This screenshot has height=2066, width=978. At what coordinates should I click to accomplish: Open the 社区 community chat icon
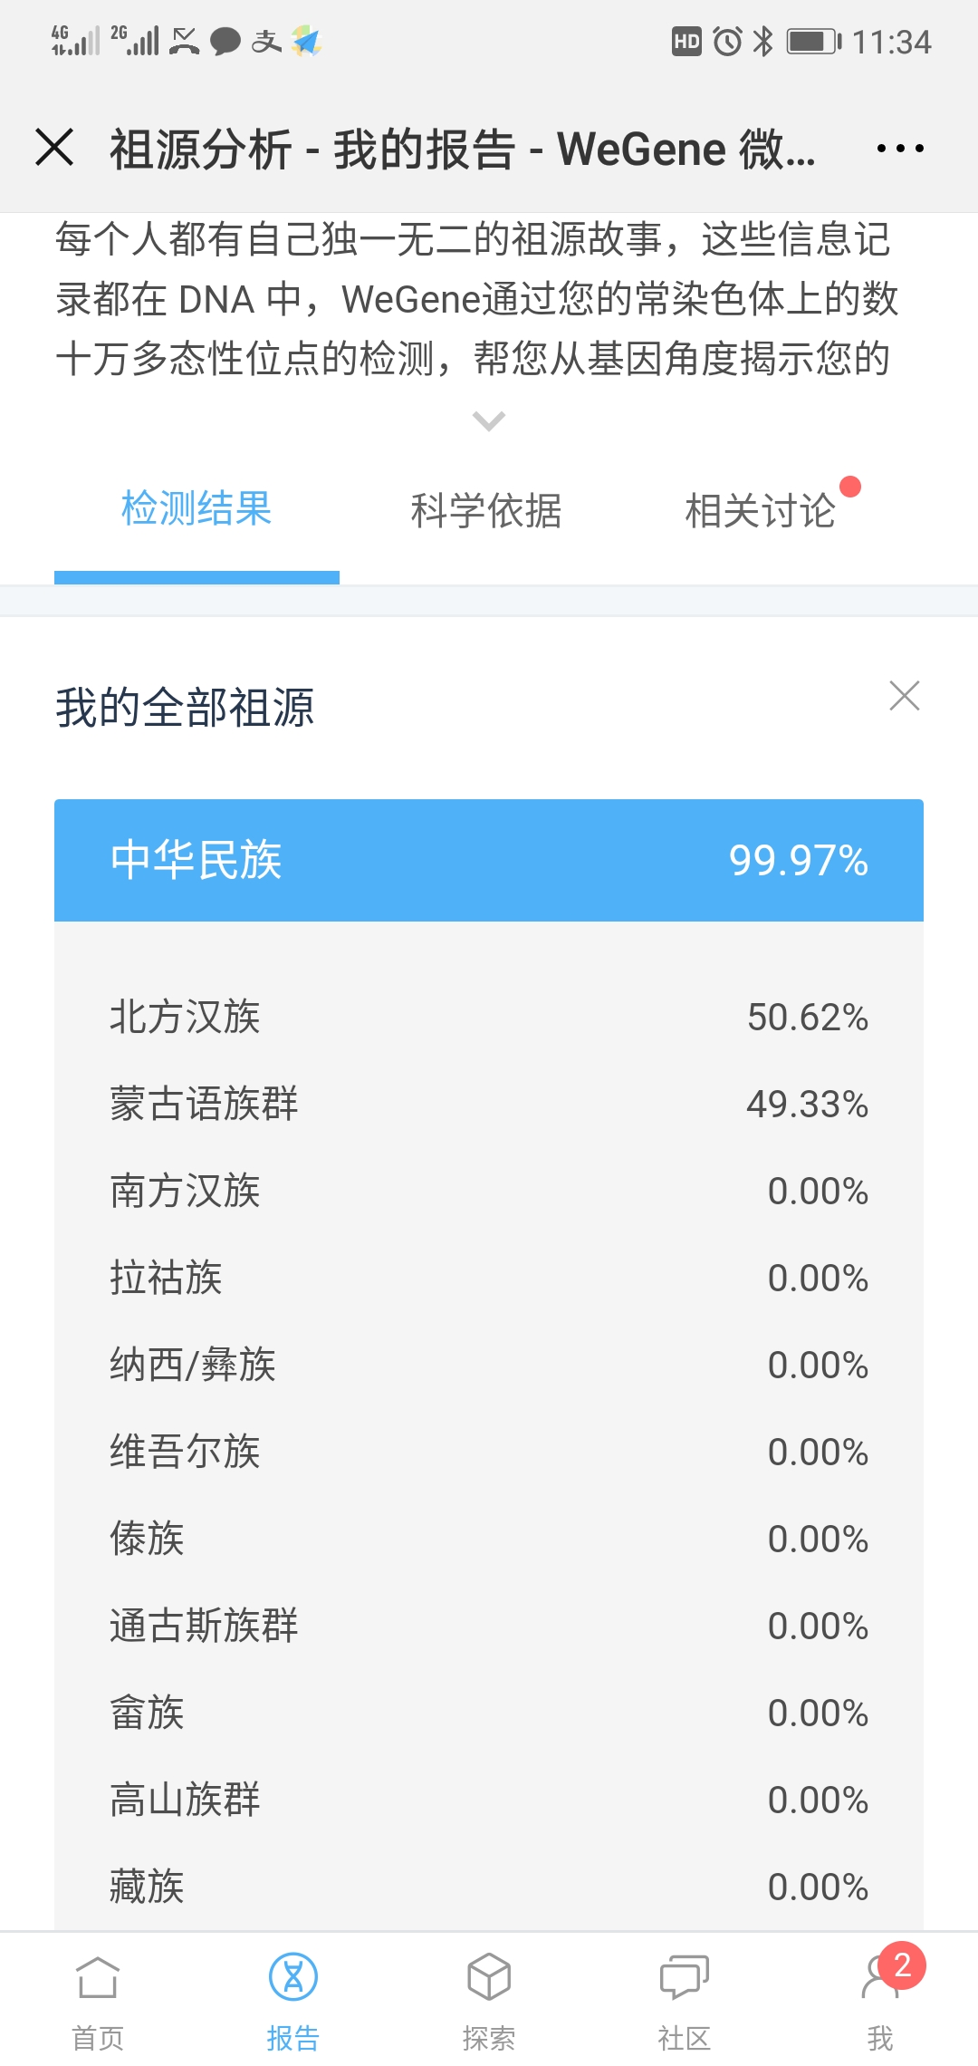685,1976
